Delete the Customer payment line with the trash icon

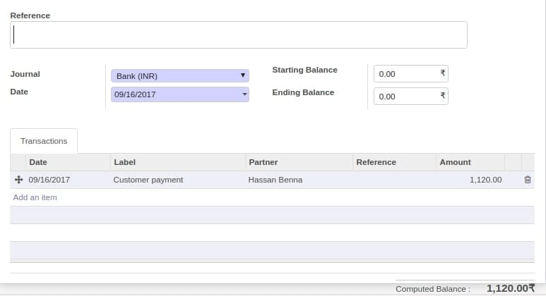528,180
